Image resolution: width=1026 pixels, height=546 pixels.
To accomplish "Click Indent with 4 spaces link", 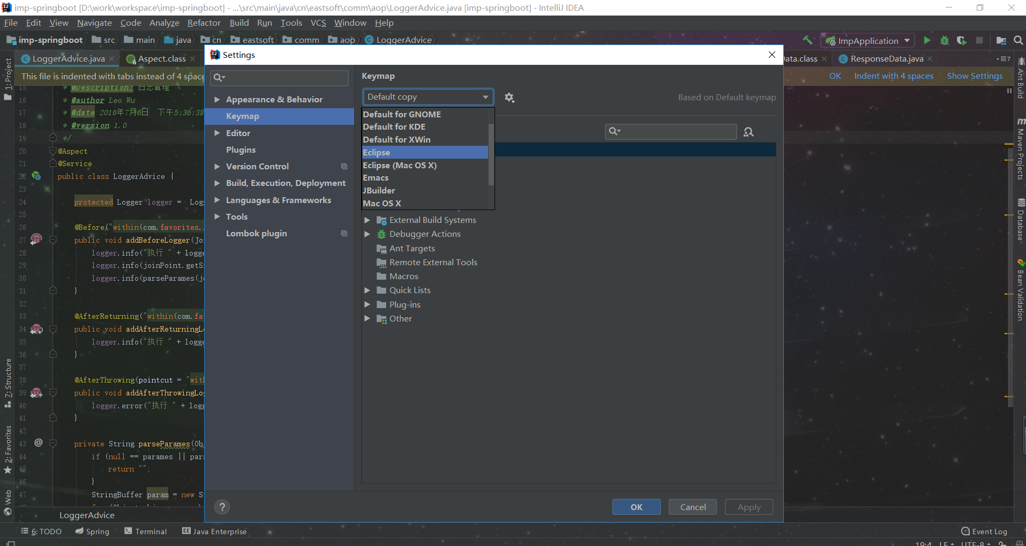I will 894,76.
